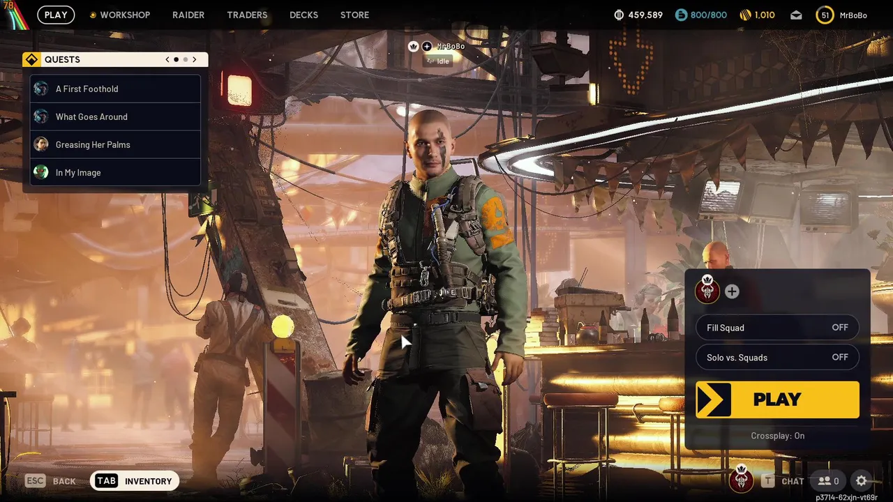Click the level 51 progress ring

825,15
